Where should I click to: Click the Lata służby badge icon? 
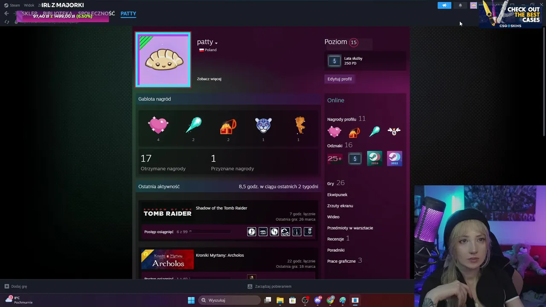coord(334,61)
